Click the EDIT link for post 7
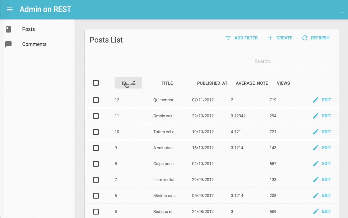348x218 pixels. 327,180
